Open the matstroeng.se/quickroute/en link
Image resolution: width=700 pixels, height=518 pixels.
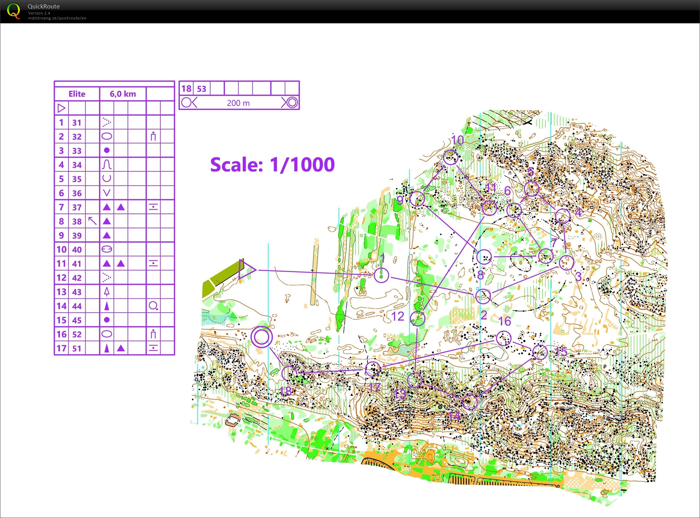click(x=57, y=18)
